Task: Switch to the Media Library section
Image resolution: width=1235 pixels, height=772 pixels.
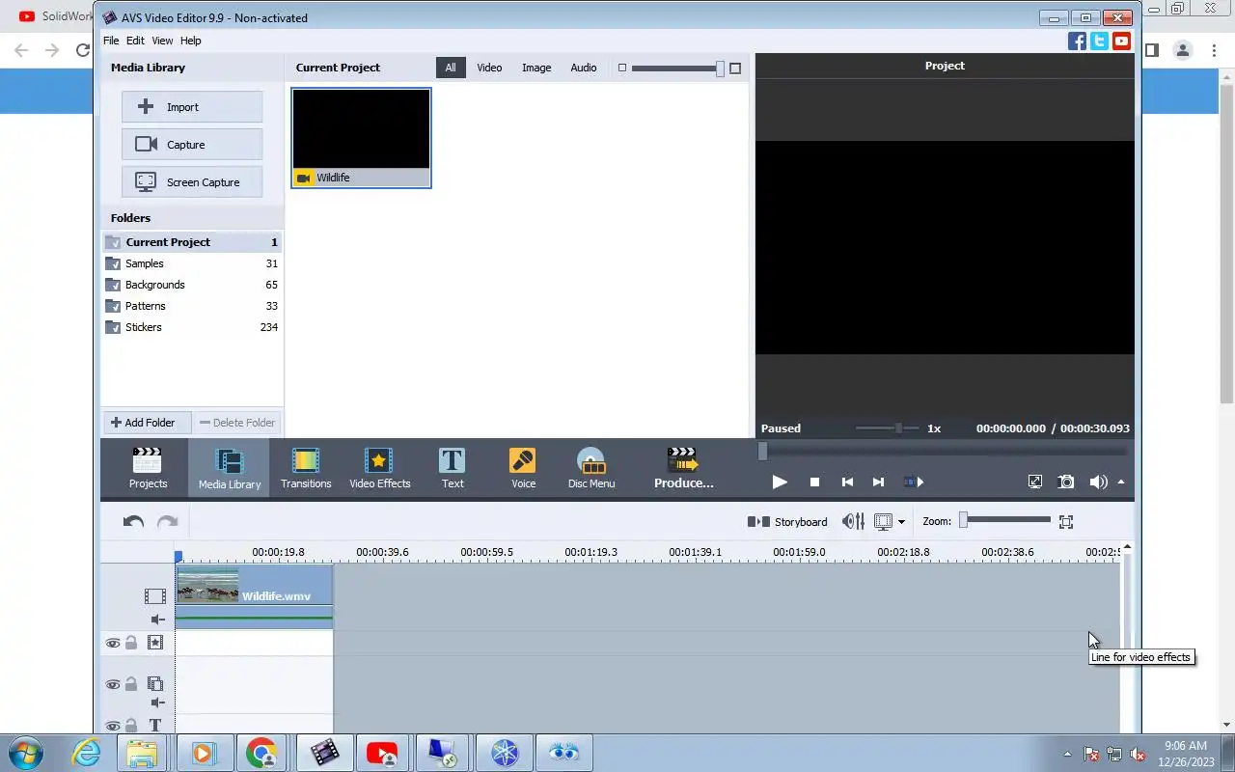Action: point(230,468)
